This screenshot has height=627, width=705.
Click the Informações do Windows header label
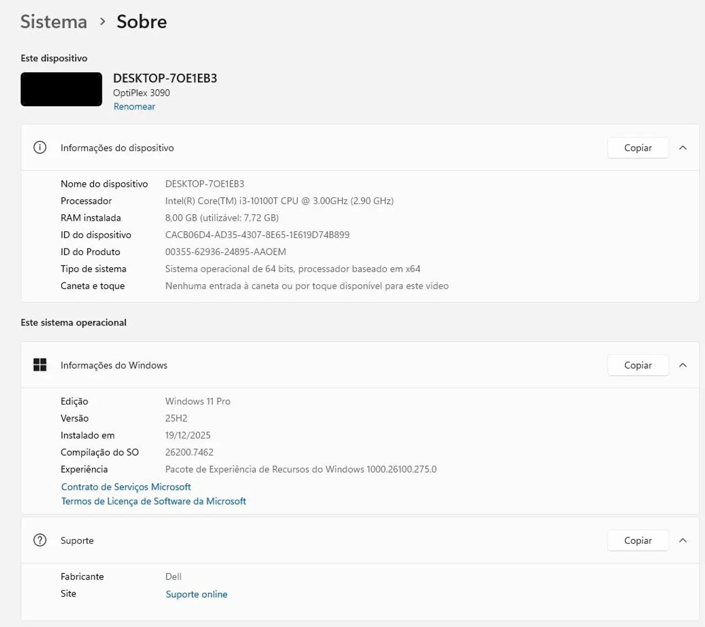(113, 365)
